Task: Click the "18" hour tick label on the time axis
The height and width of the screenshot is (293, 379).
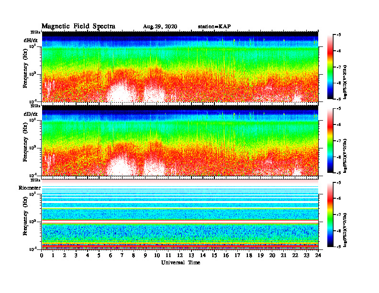Action: click(249, 255)
